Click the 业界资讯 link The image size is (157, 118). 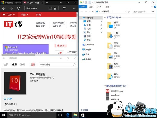[x=40, y=23]
